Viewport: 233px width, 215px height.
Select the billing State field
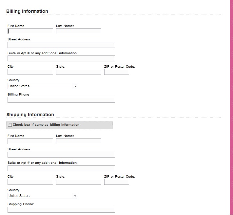point(79,72)
